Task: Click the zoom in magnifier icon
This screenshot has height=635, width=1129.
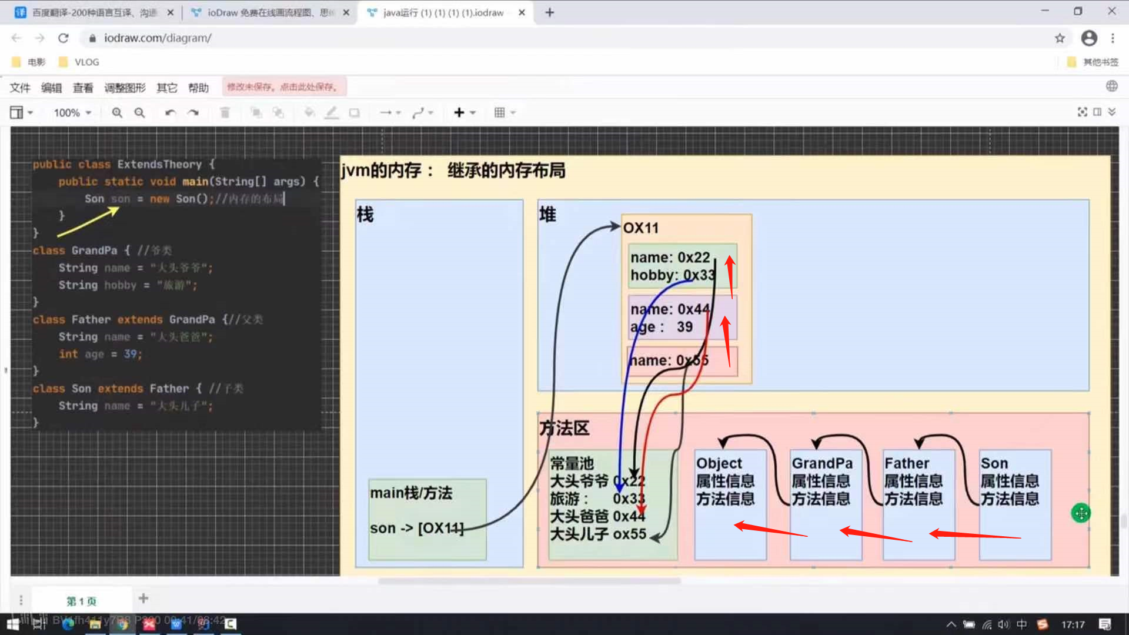Action: 117,112
